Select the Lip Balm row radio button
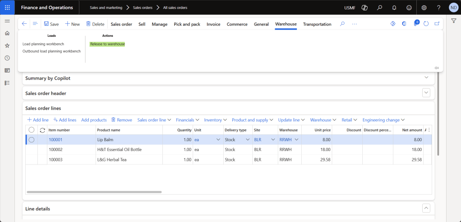This screenshot has width=461, height=222. click(x=32, y=140)
